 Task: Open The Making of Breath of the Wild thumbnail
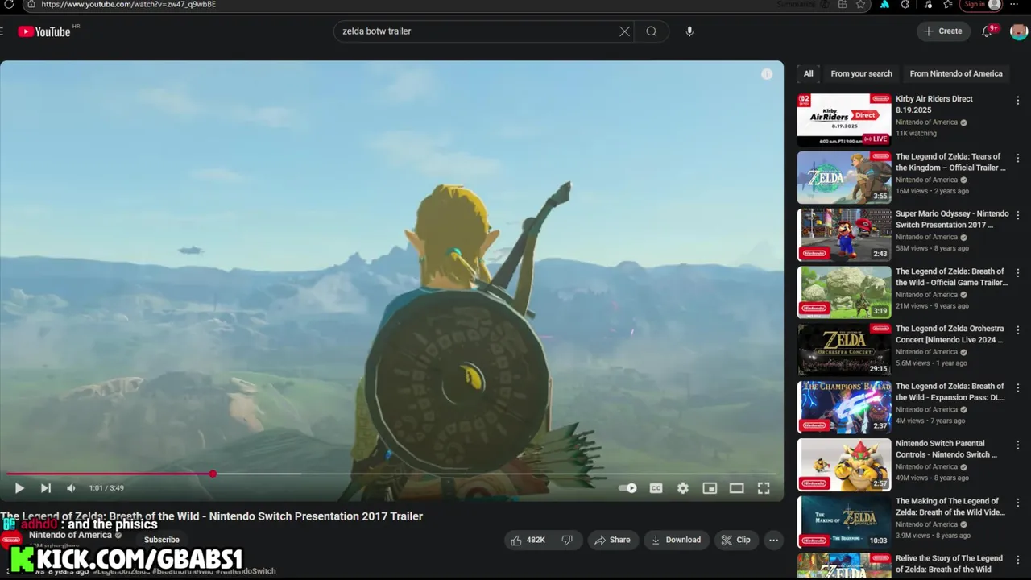pyautogui.click(x=844, y=522)
